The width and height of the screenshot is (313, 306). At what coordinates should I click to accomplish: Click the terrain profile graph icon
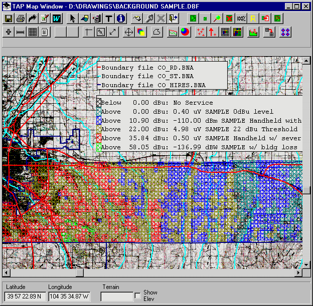point(173,32)
